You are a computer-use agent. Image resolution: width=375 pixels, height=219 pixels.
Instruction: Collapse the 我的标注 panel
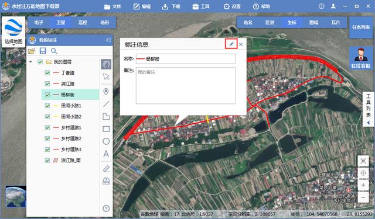point(108,40)
